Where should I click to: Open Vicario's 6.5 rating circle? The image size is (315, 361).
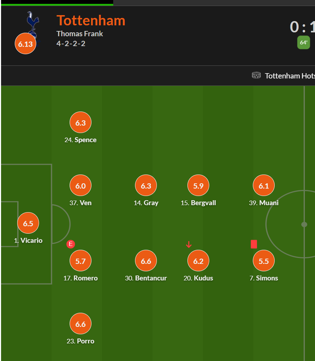28,223
